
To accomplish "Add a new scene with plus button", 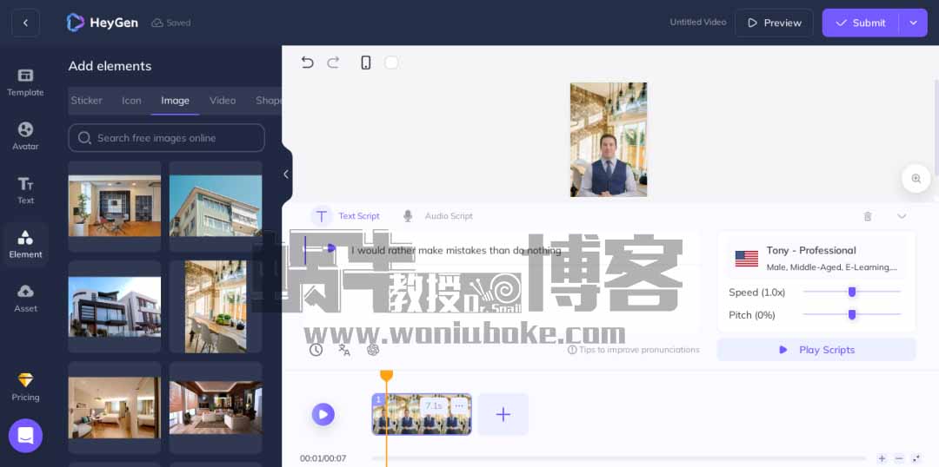I will click(503, 414).
